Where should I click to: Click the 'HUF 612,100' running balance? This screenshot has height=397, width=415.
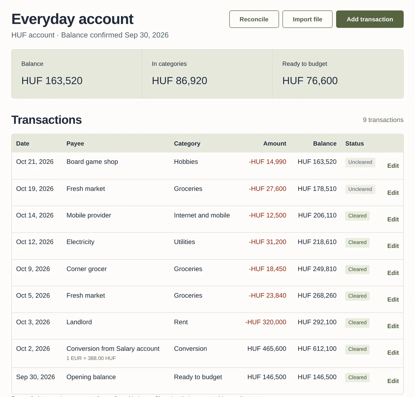pyautogui.click(x=317, y=349)
